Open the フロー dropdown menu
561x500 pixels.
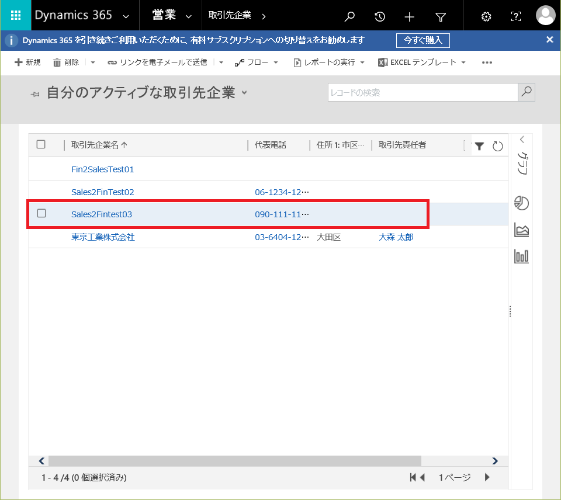[x=256, y=62]
